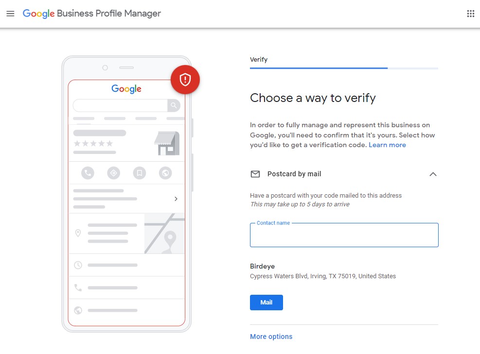Click the red shield alert badge
This screenshot has height=354, width=480.
tap(185, 80)
